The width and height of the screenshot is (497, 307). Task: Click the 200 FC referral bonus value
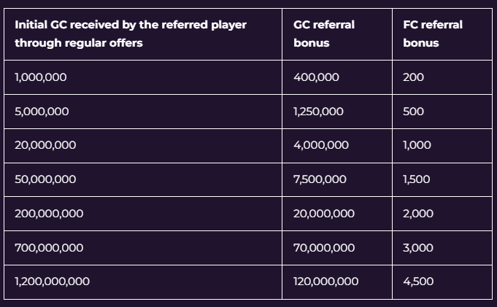[x=413, y=77]
